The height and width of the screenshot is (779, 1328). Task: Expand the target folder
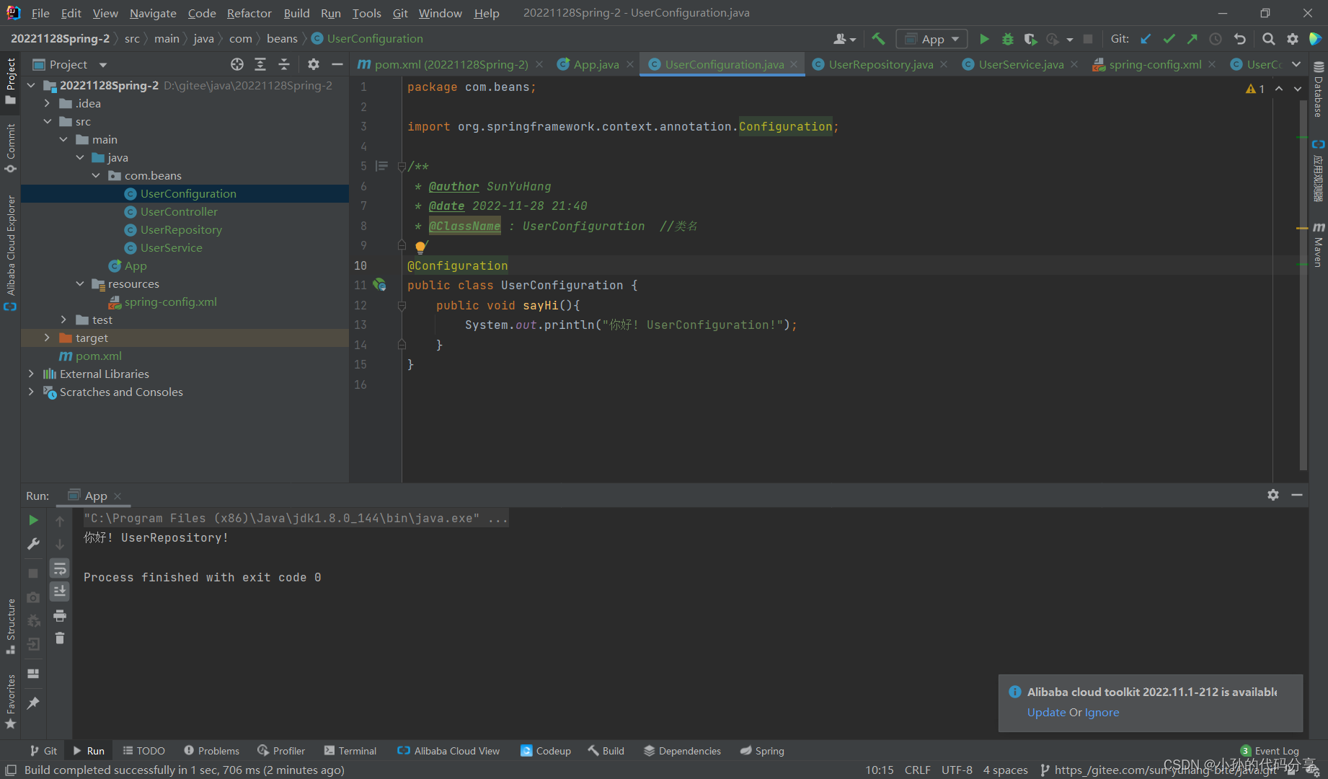coord(48,338)
